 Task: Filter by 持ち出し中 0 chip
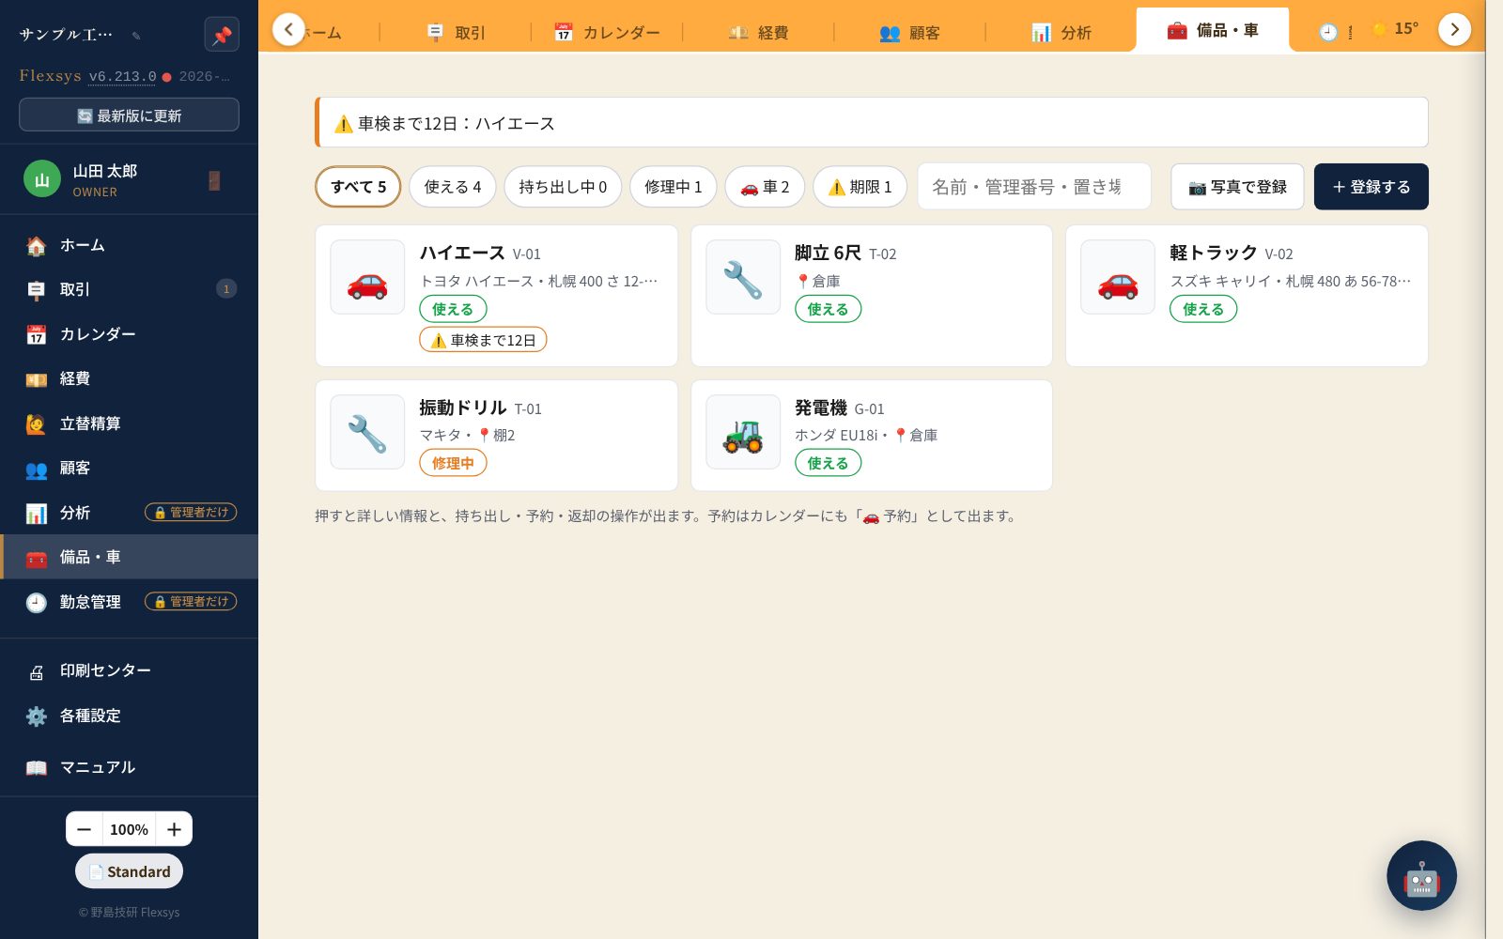click(563, 187)
